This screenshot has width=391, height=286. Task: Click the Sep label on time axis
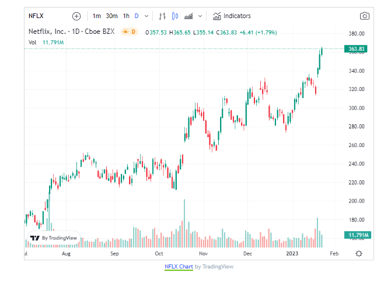click(114, 254)
